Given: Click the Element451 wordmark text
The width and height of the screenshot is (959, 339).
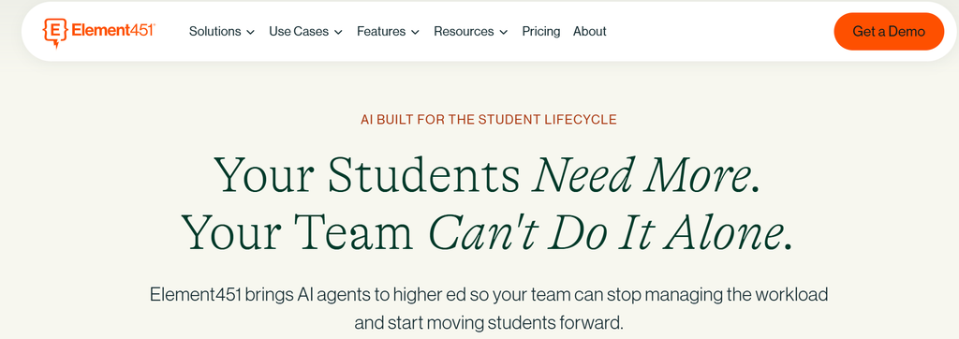Looking at the screenshot, I should tap(113, 30).
